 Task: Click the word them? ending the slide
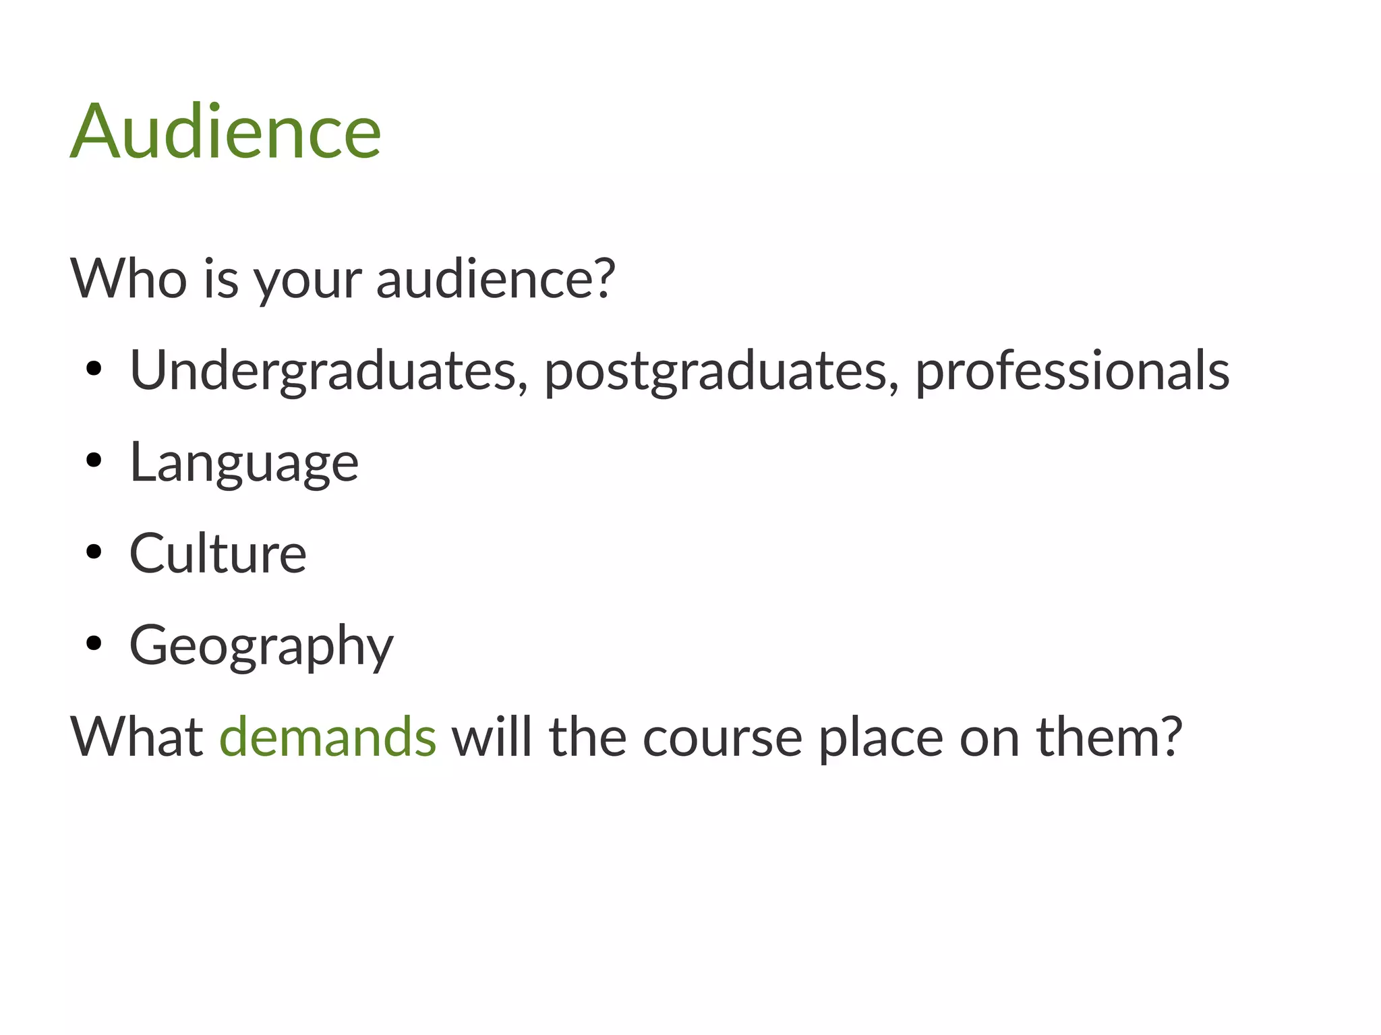tap(1109, 736)
